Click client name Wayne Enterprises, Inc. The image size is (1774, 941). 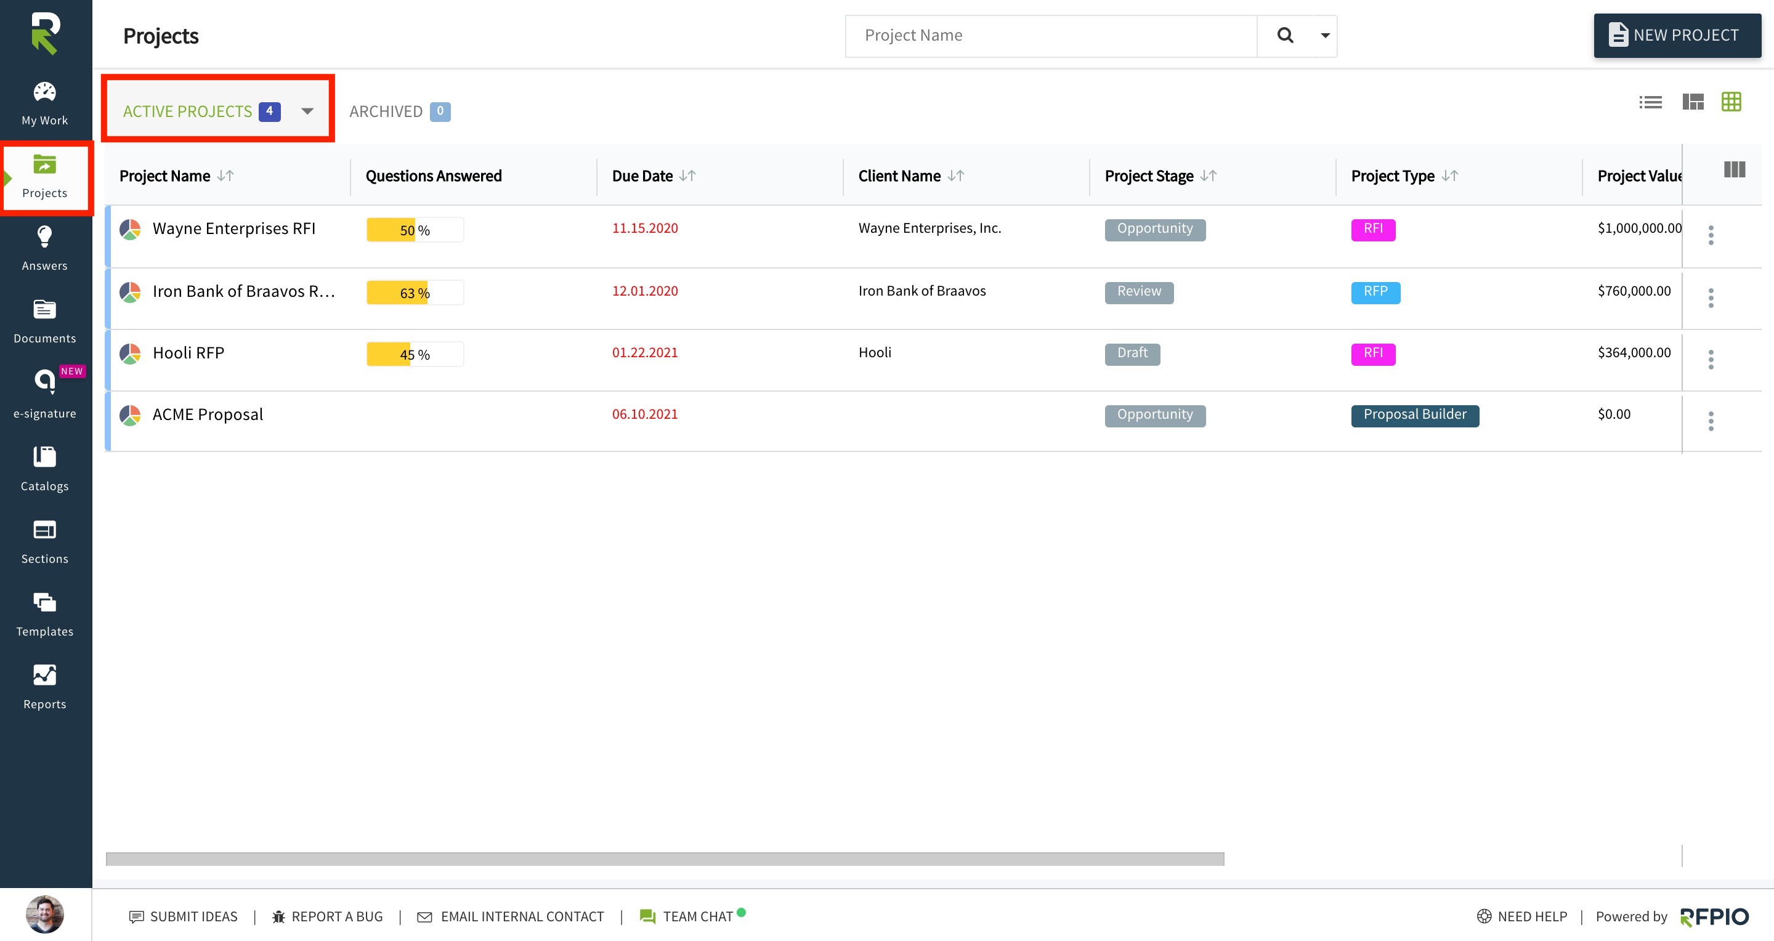click(x=930, y=228)
